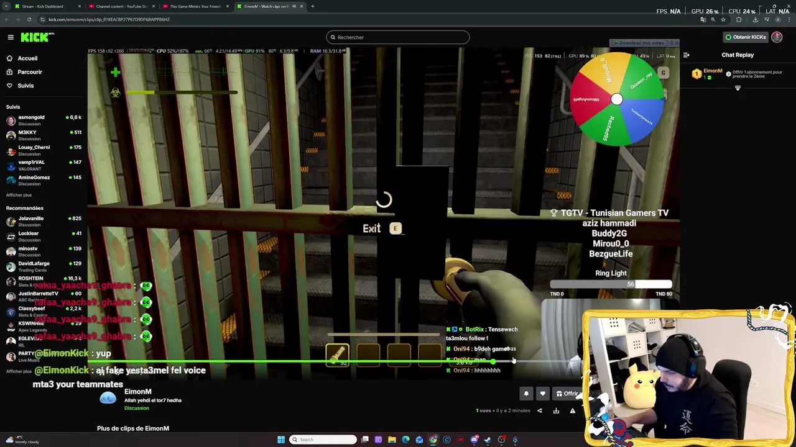Open Jolavanille recommended channel
796x447 pixels.
coord(44,221)
